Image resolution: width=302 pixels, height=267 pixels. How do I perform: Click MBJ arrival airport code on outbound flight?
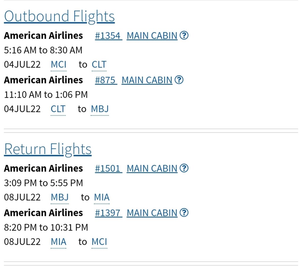(x=100, y=109)
